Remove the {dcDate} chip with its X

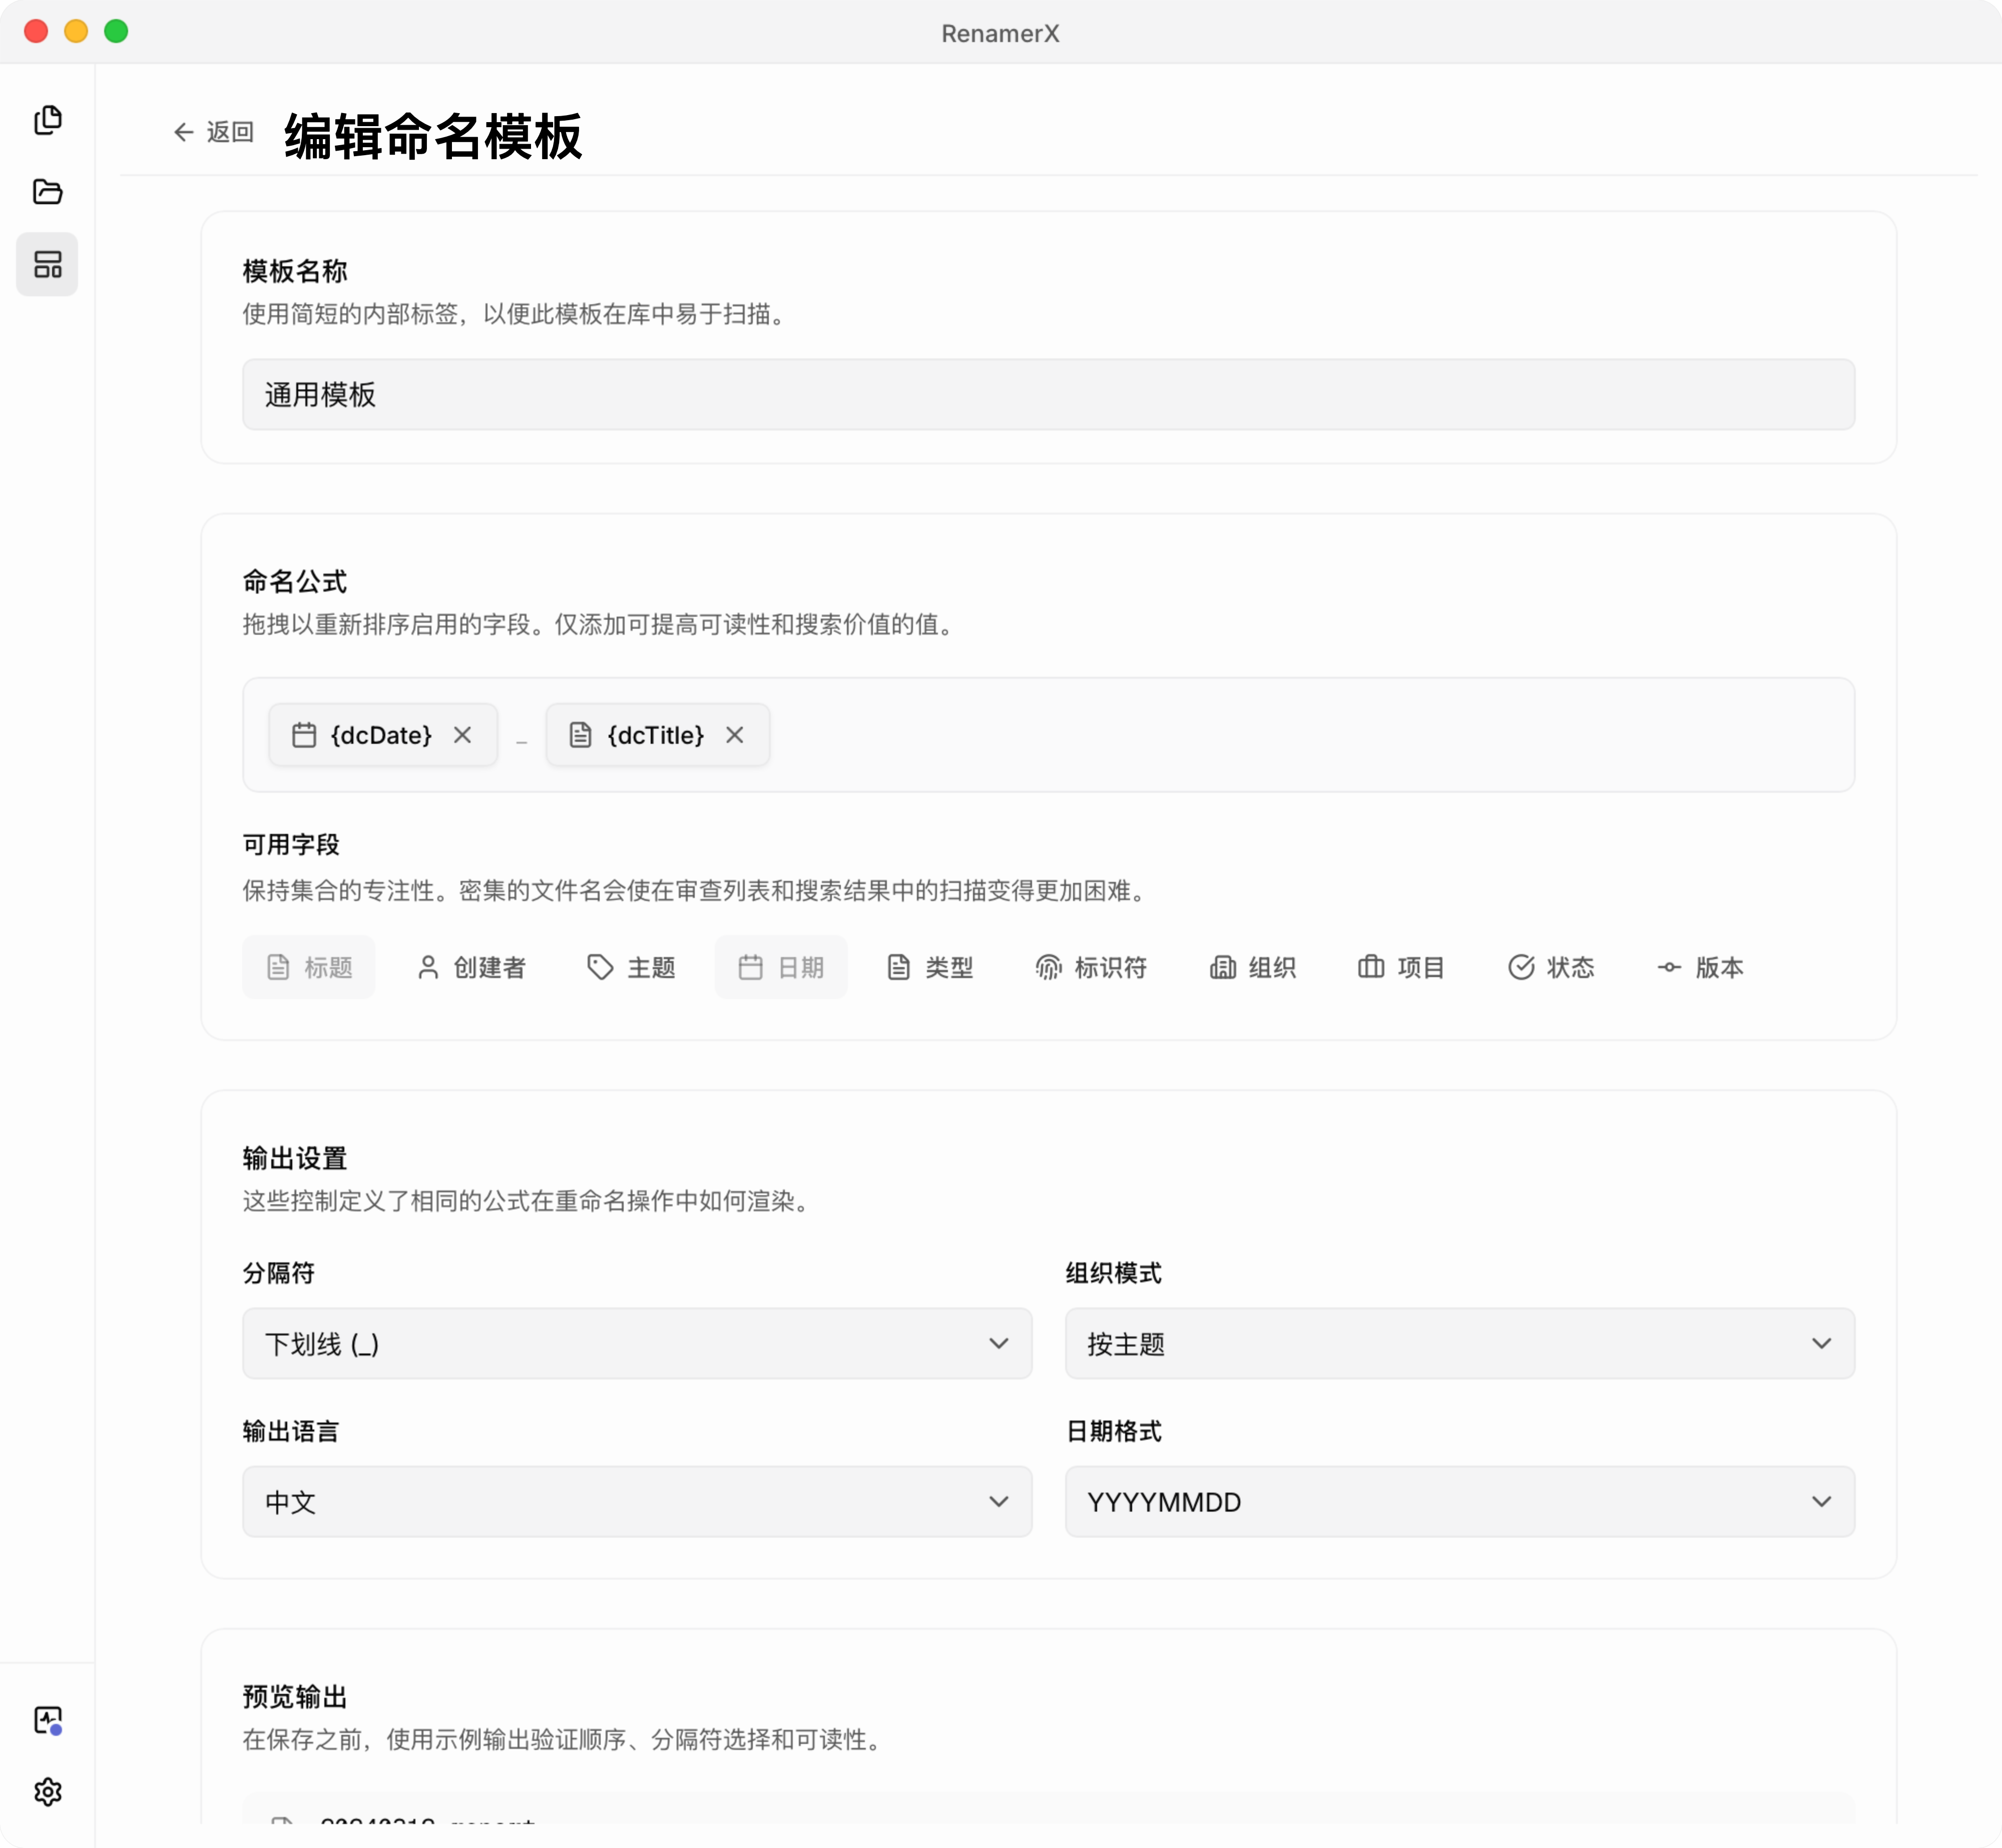pos(462,735)
